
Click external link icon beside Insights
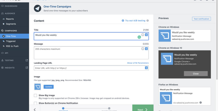point(27,68)
